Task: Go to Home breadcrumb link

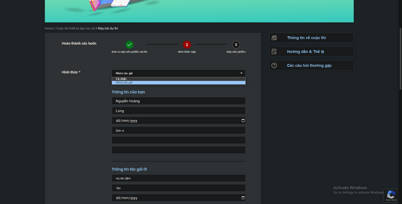Action: pos(49,28)
